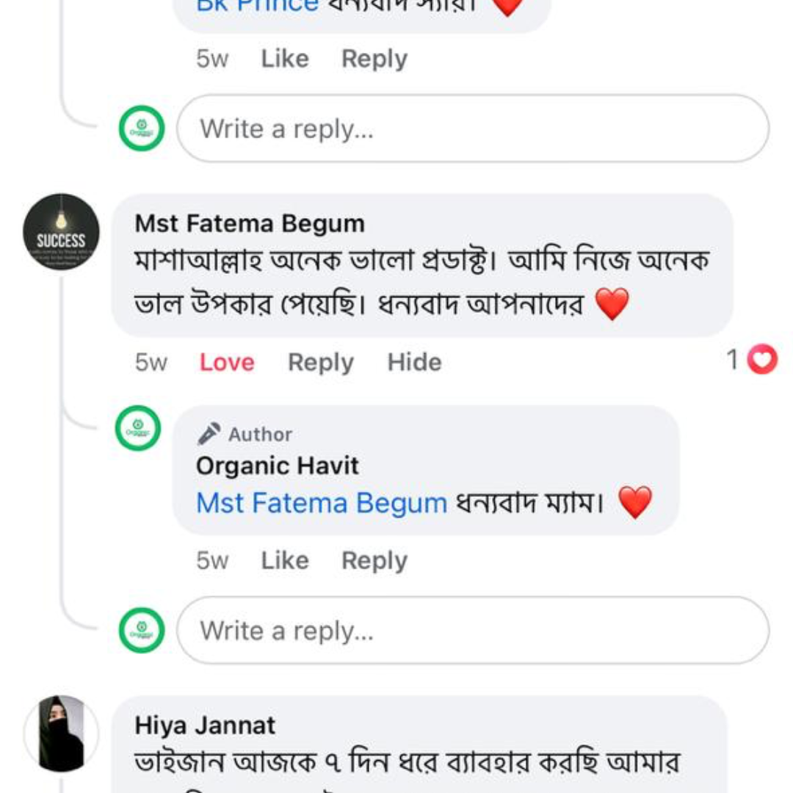
Task: Click Organic Havit avatar beside bottom reply box
Action: pyautogui.click(x=142, y=631)
